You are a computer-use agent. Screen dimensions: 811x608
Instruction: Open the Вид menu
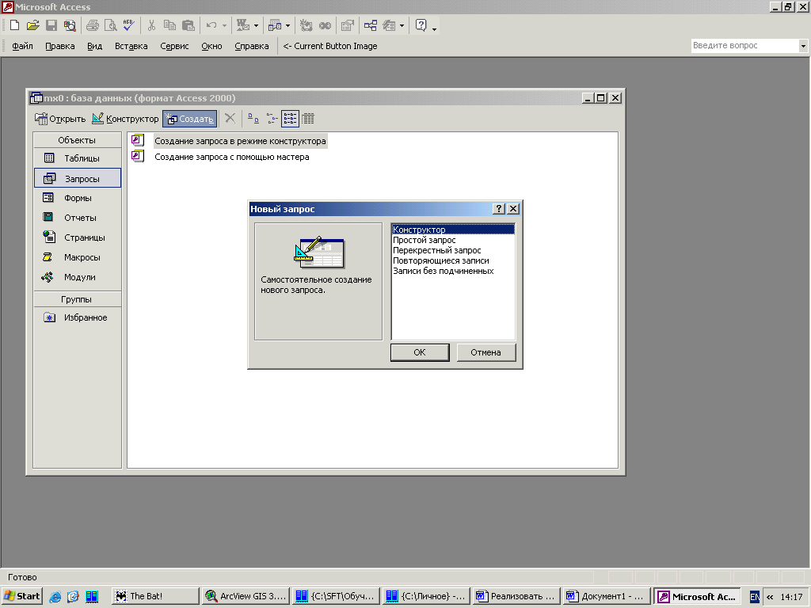(x=95, y=46)
